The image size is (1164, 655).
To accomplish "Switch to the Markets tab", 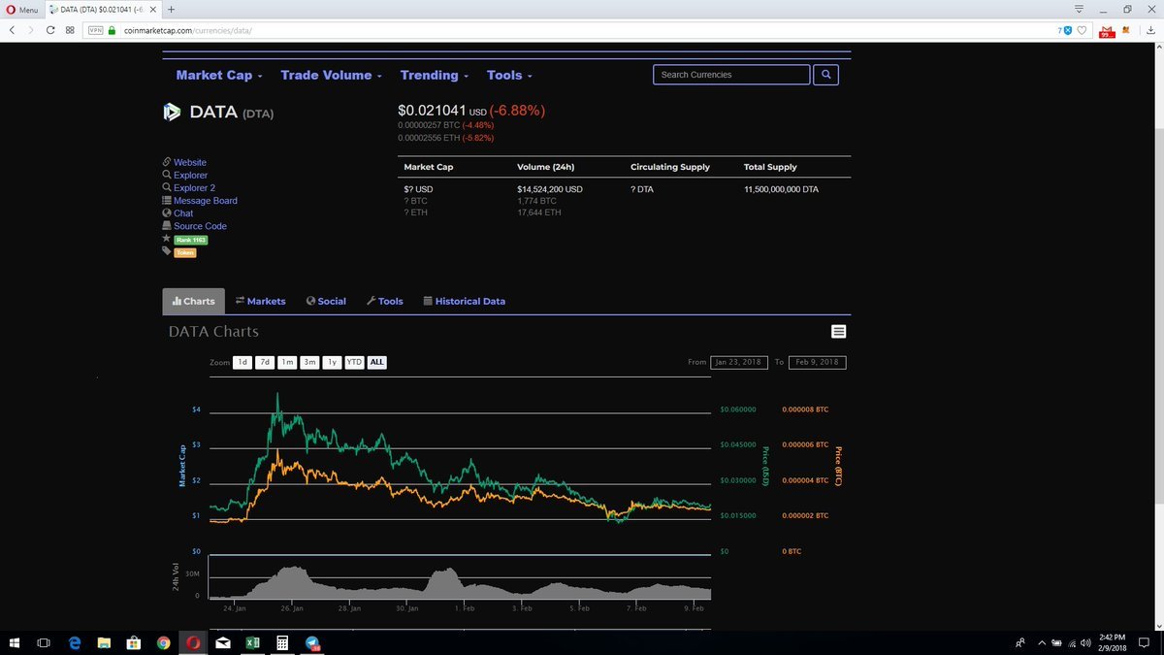I will pyautogui.click(x=260, y=301).
